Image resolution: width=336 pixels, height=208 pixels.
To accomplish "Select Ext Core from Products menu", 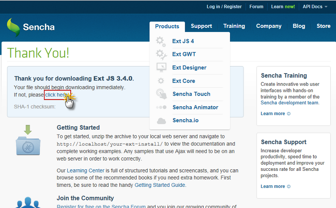I will coord(184,81).
